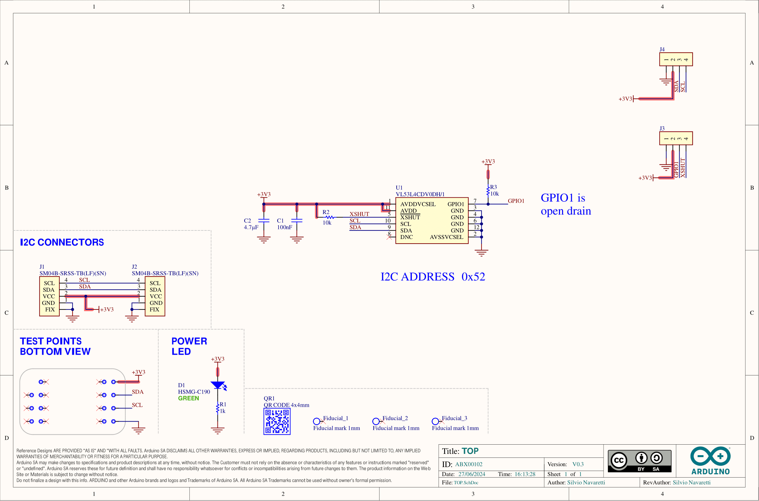This screenshot has width=759, height=501.
Task: Click the VL53L4CDV0DH/1 sensor symbol U1
Action: [x=432, y=219]
